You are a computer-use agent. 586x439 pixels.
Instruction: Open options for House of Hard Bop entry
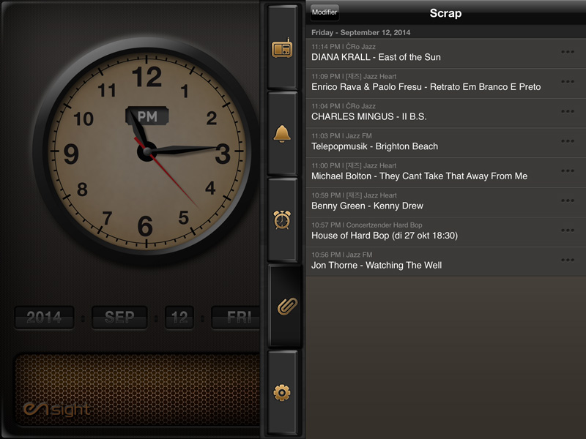tap(567, 230)
